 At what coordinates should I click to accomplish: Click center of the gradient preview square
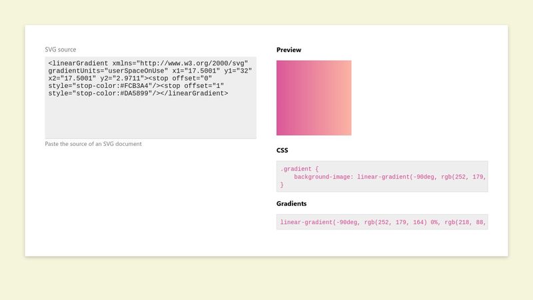point(314,98)
